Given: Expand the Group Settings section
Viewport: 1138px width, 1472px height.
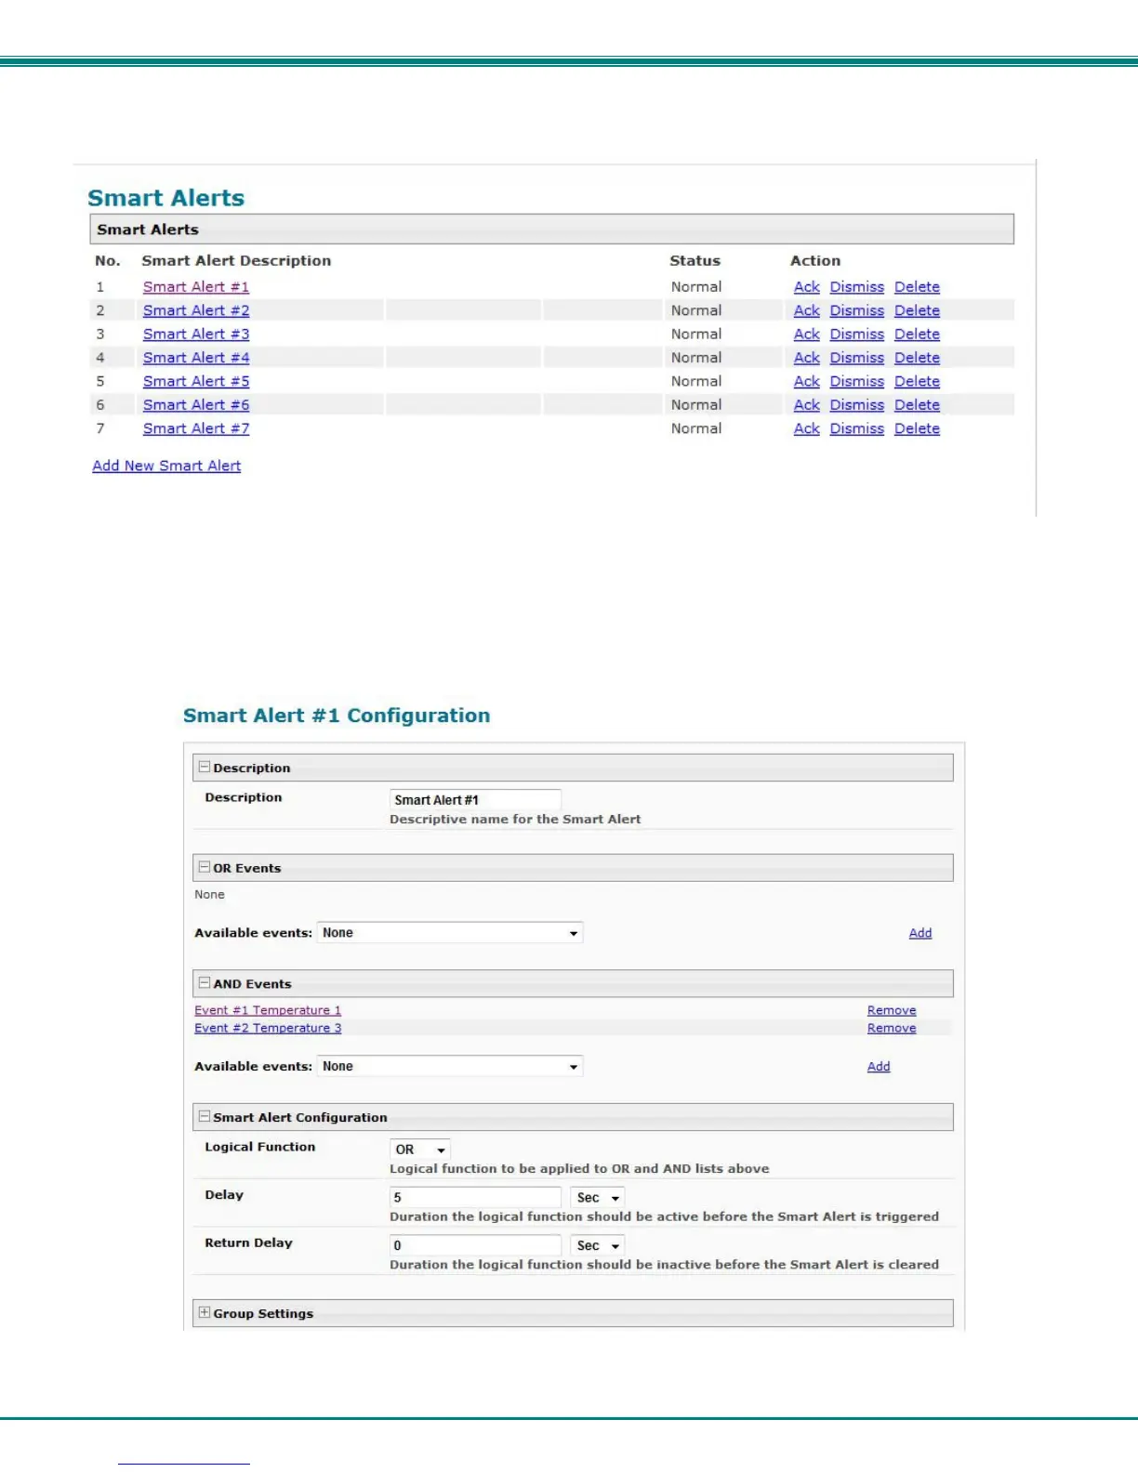Looking at the screenshot, I should pyautogui.click(x=205, y=1312).
